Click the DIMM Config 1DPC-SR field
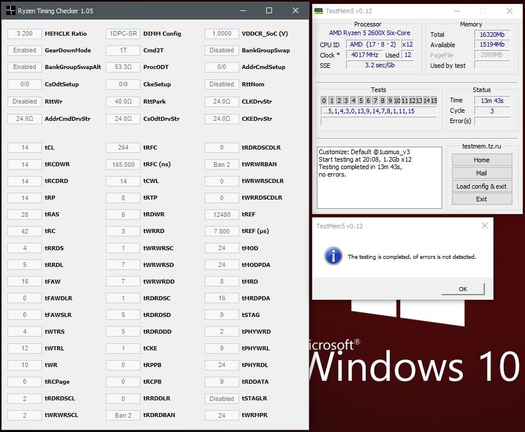525x432 pixels. pos(123,33)
